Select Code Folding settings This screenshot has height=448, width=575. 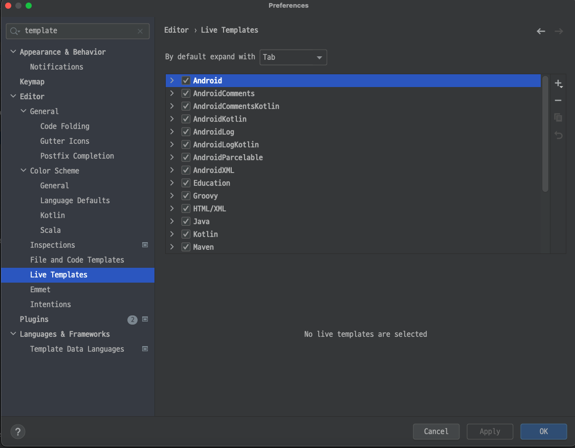(64, 126)
